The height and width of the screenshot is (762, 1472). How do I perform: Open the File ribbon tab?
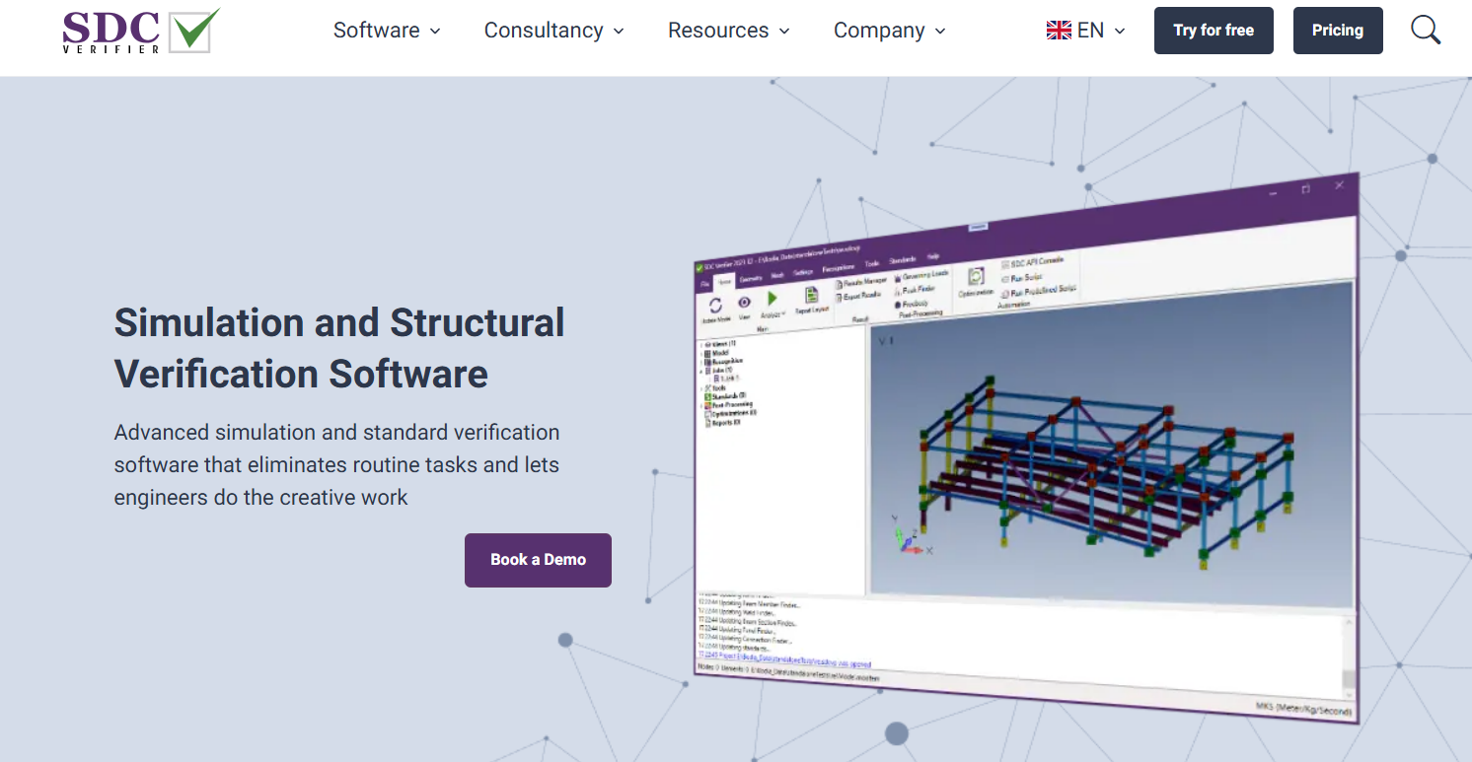coord(704,284)
